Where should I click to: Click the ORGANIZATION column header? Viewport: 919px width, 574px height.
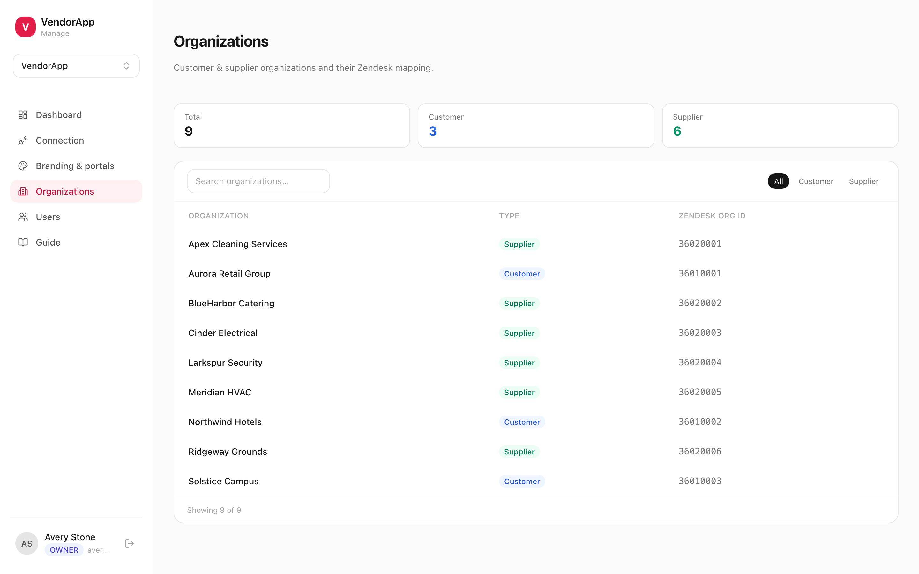[x=219, y=216]
